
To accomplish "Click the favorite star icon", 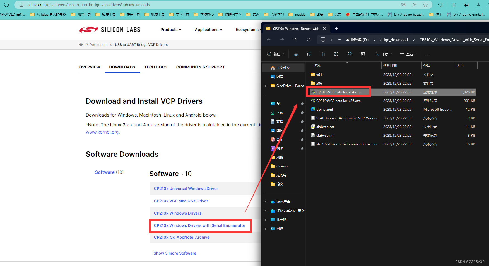I will click(425, 5).
